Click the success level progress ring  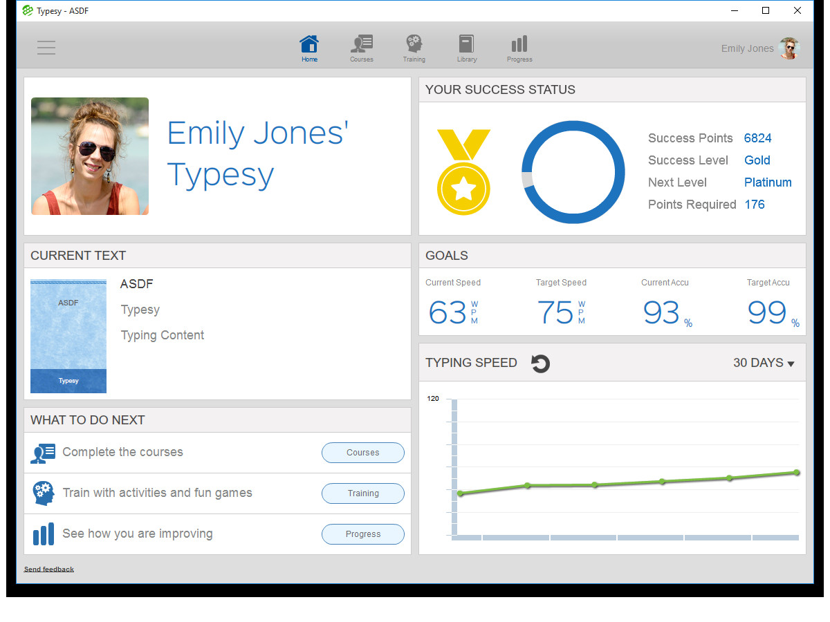pyautogui.click(x=573, y=172)
